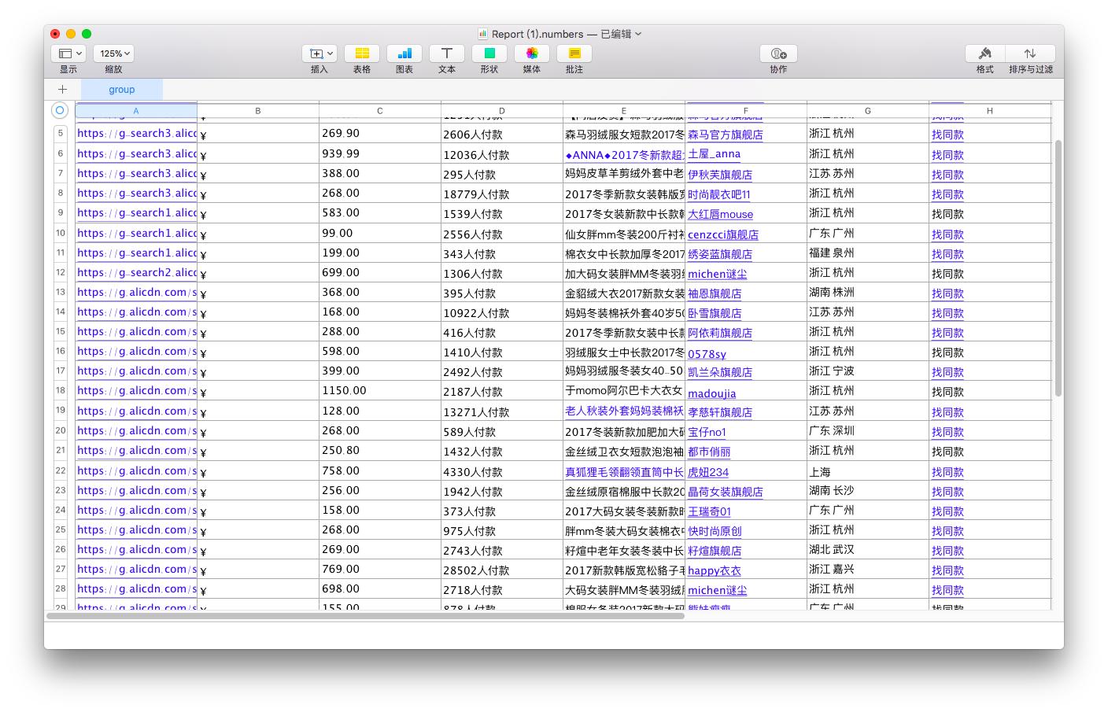Open the Insert (插入) toolbar menu
Screen dimensions: 1108x712
319,53
